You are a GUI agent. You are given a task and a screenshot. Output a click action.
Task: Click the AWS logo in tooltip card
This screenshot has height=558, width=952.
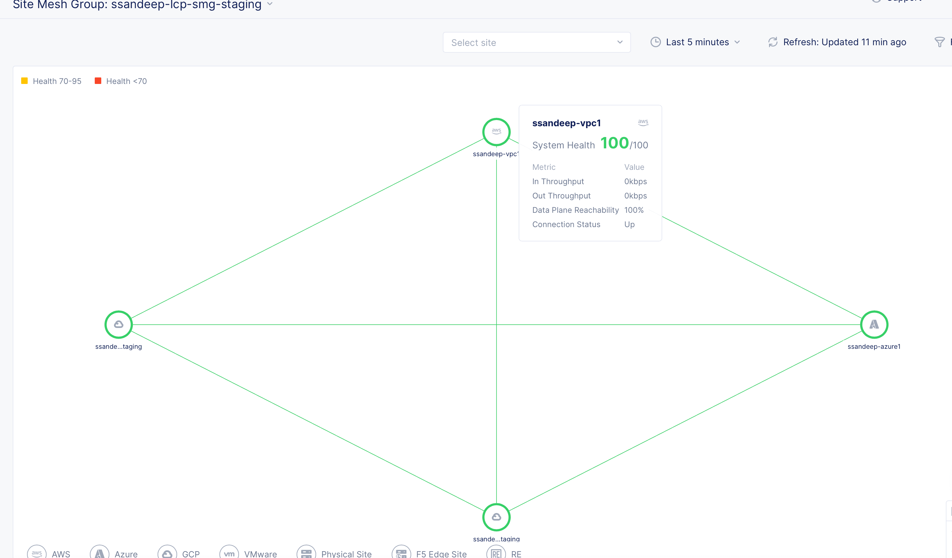[x=643, y=123]
